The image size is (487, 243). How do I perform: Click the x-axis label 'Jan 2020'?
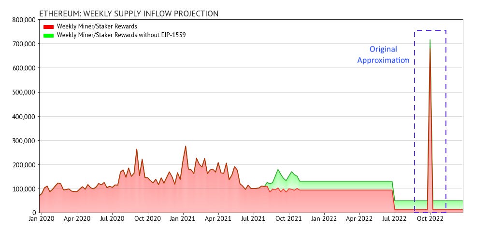[x=42, y=219]
